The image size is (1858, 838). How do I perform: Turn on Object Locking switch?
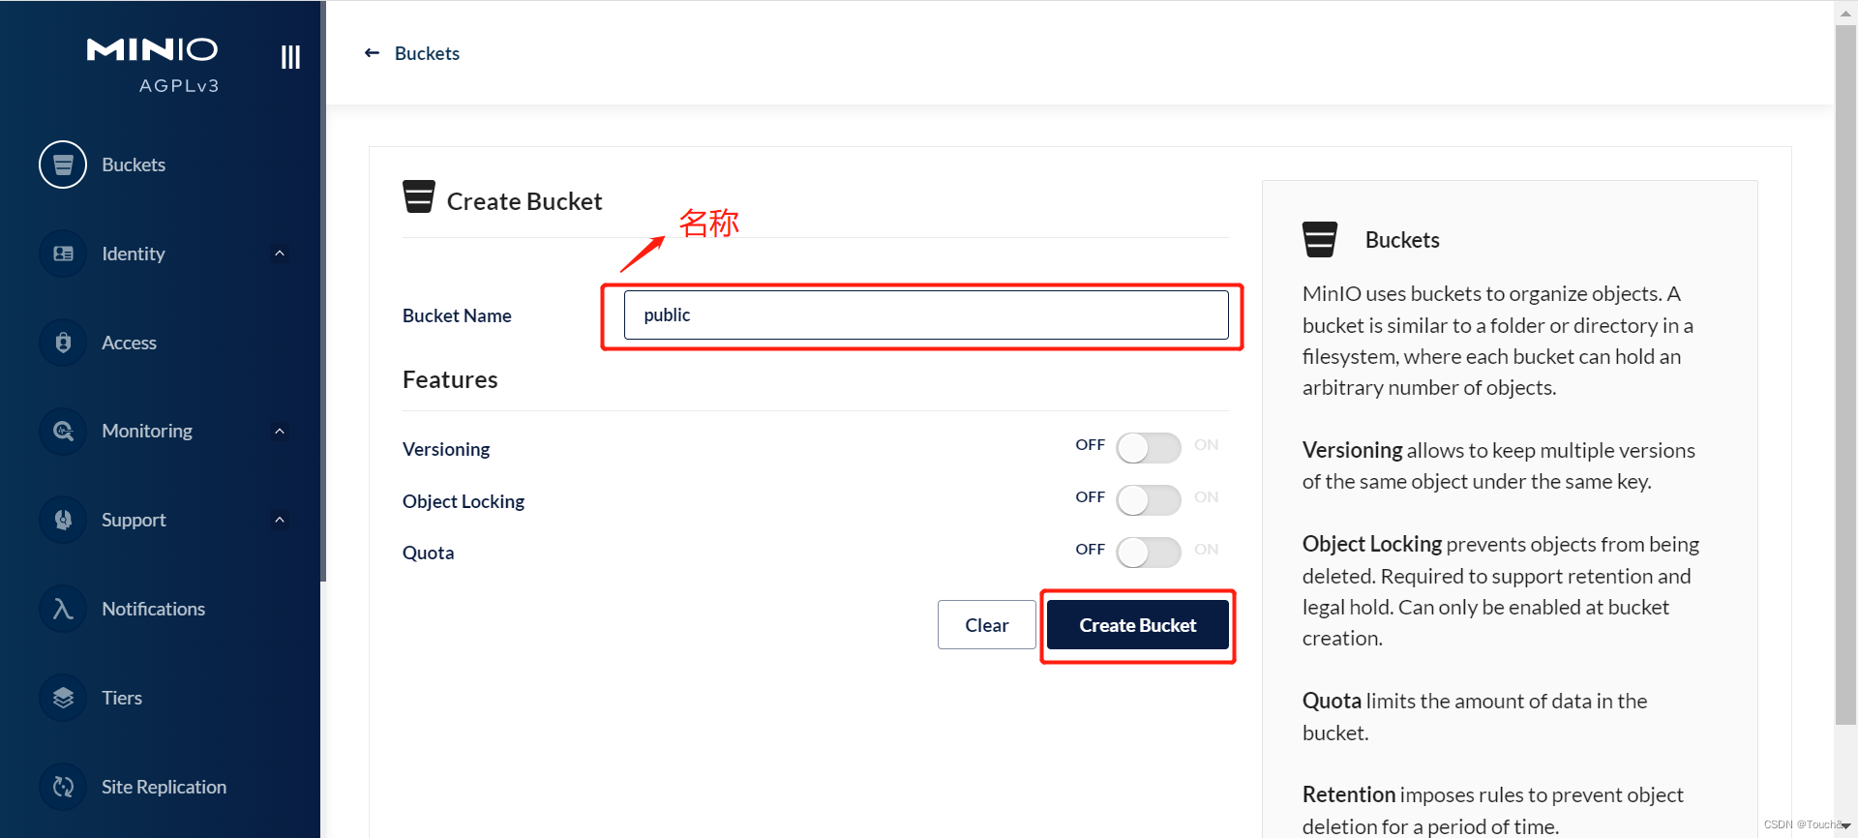(1148, 500)
